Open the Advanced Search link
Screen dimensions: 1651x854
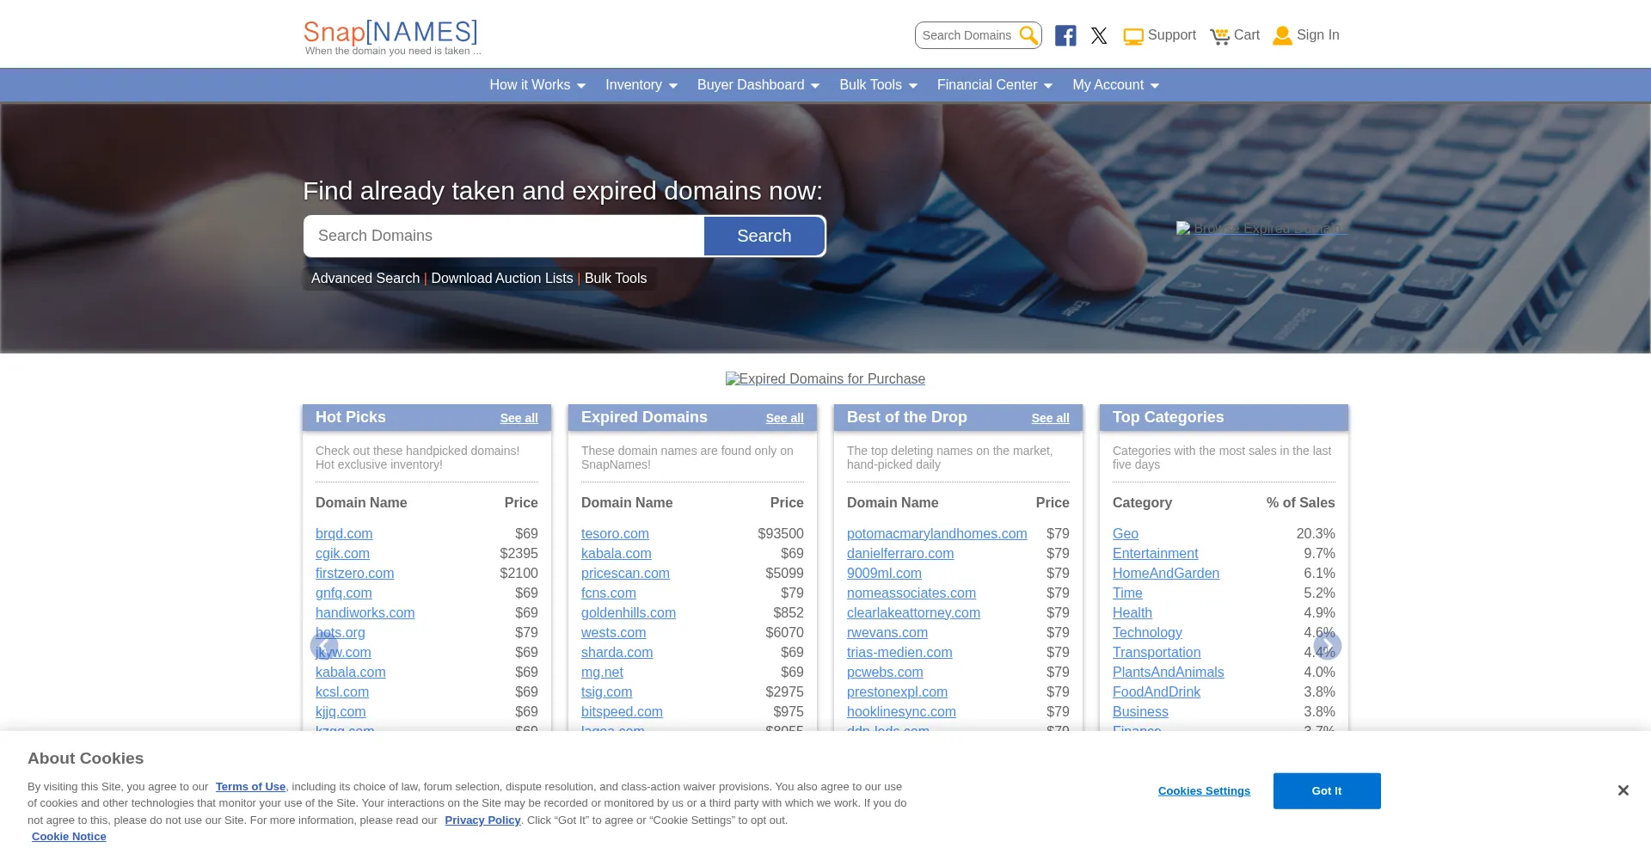pyautogui.click(x=365, y=279)
